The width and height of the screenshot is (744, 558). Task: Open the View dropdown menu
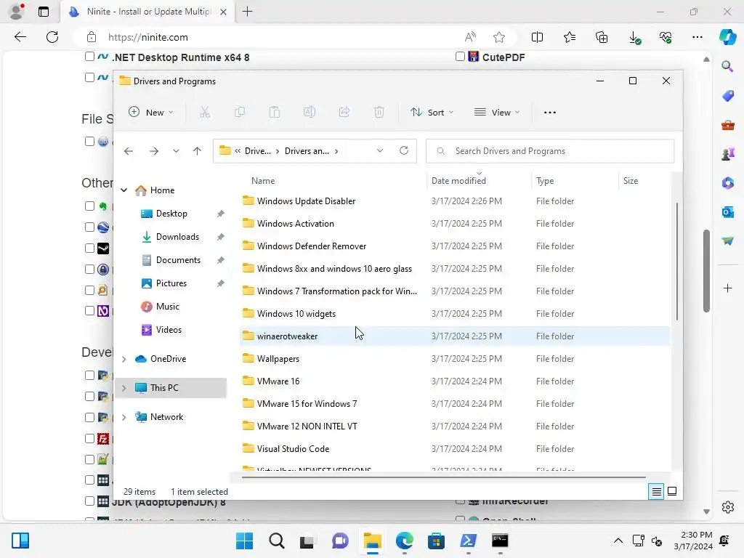point(497,113)
